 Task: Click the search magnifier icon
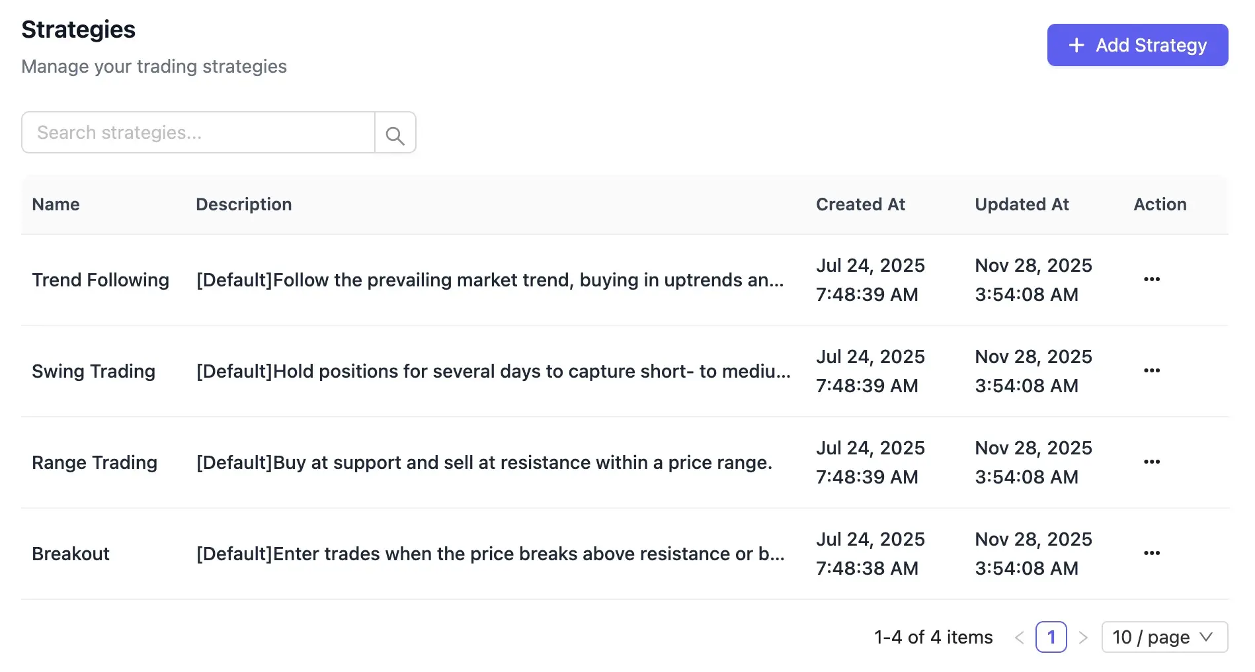coord(395,133)
